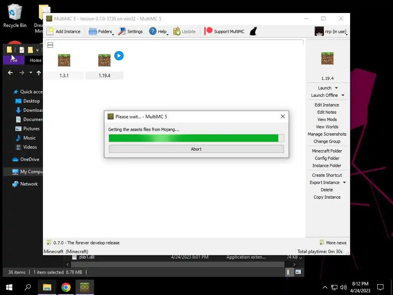Click the rirp account avatar icon

319,31
